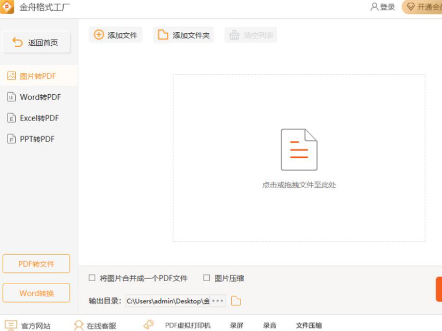Image resolution: width=442 pixels, height=331 pixels.
Task: Switch to PPT转PDF tab
Action: pos(39,139)
